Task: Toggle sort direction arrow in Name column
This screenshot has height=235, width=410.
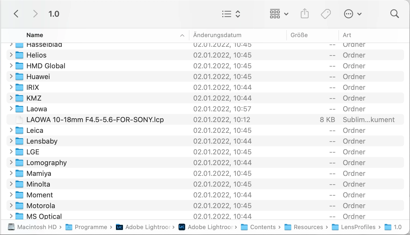Action: pyautogui.click(x=182, y=35)
